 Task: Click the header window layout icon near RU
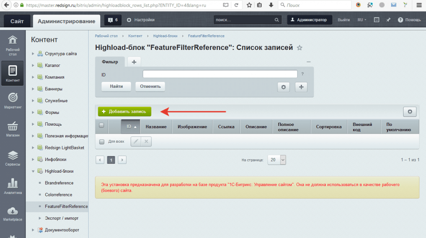tap(376, 20)
